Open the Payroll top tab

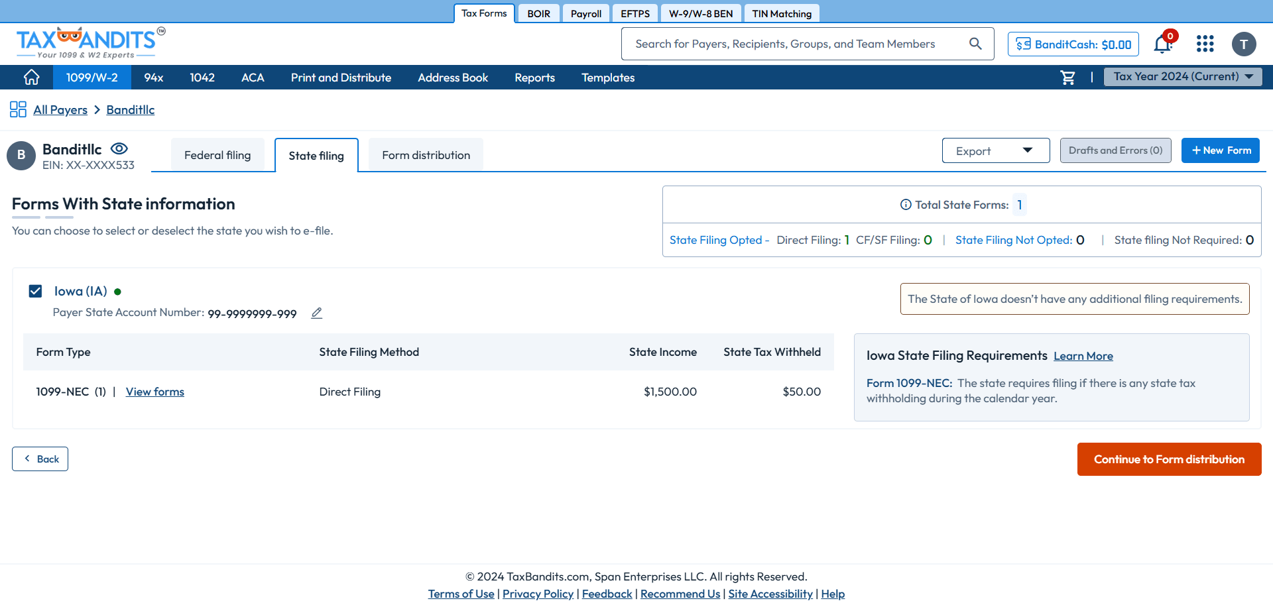click(x=586, y=13)
